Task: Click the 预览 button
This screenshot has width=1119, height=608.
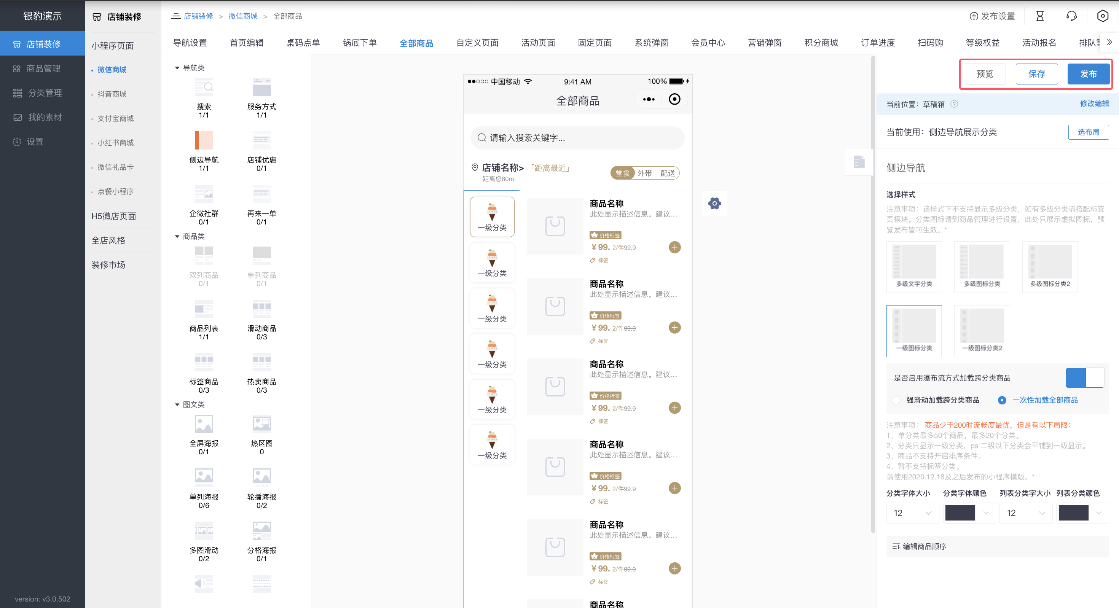Action: 984,74
